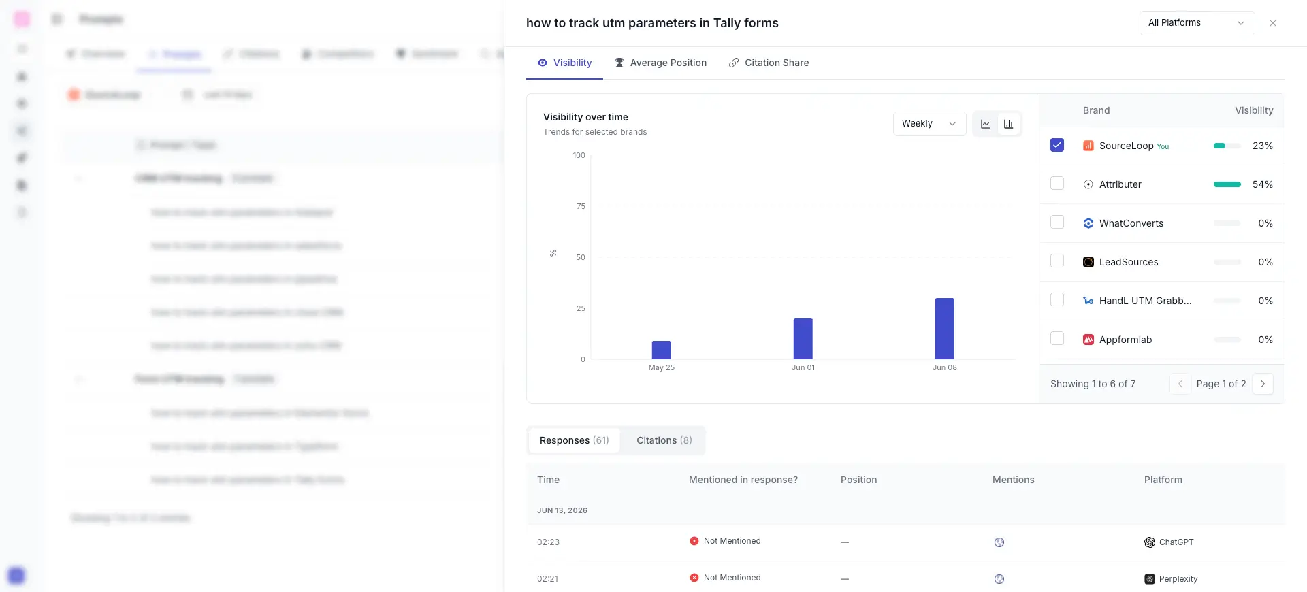The image size is (1307, 592).
Task: Check the WhatConverts brand checkbox
Action: coord(1056,223)
